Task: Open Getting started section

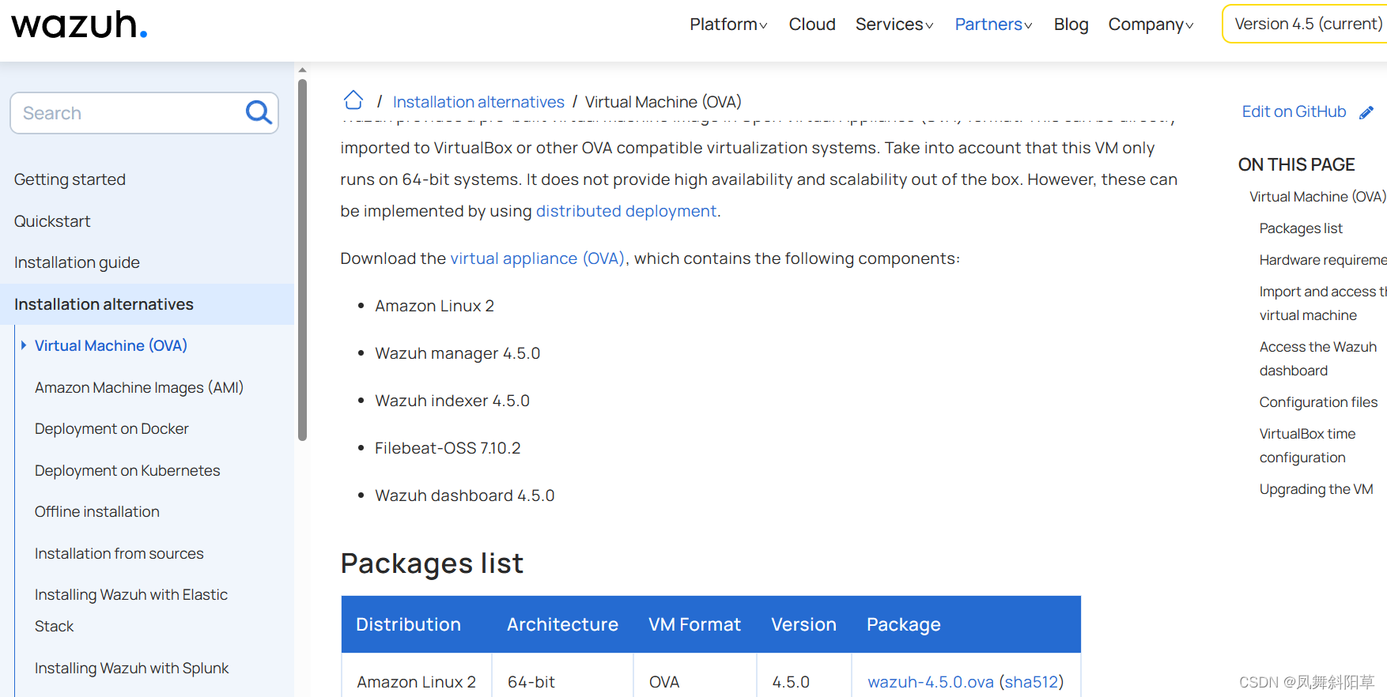Action: 70,179
